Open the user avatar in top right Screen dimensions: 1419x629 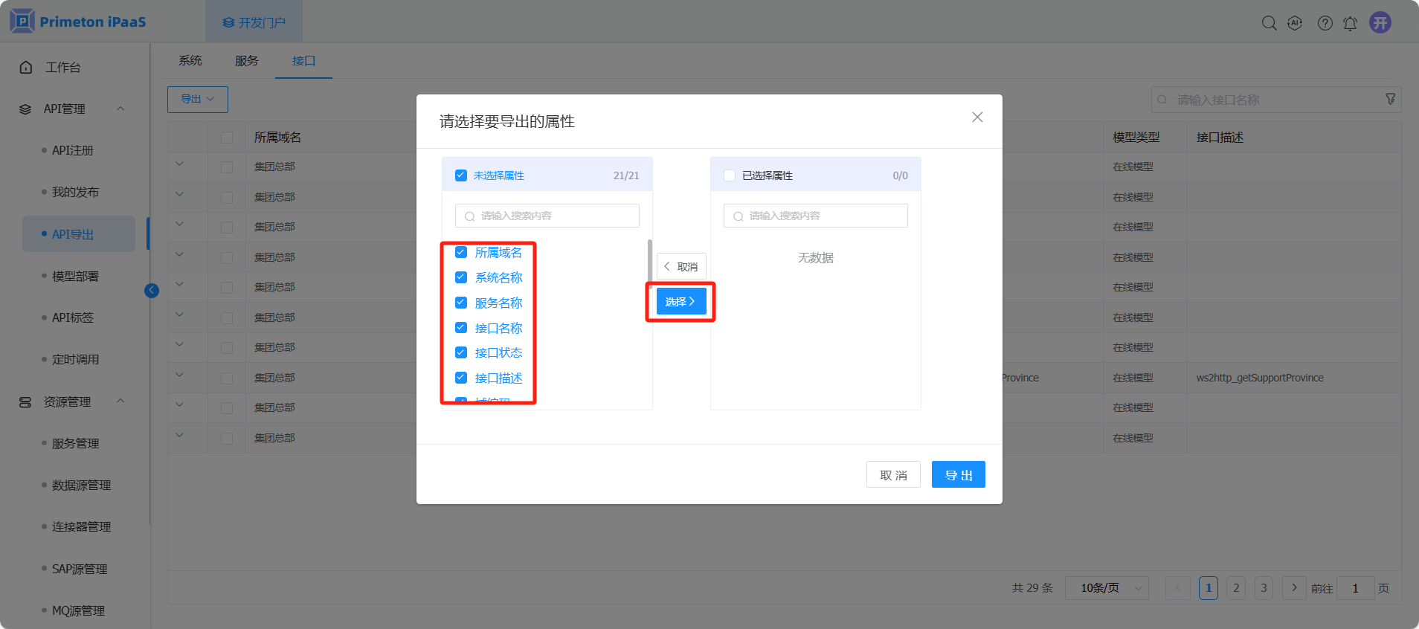[1380, 22]
